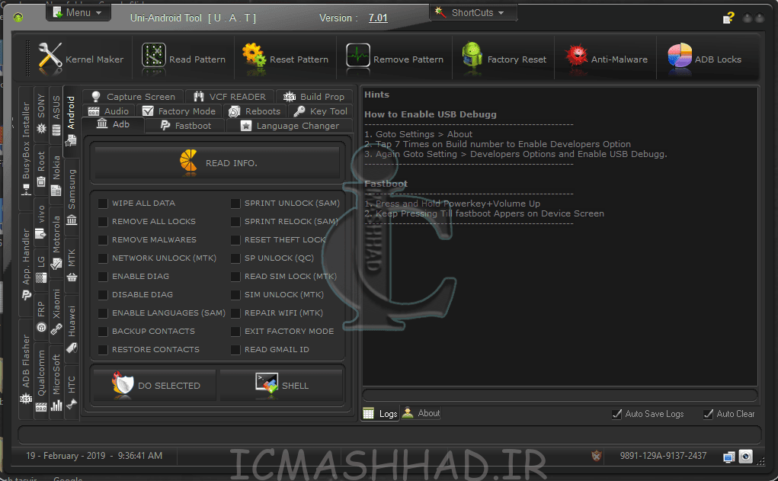
Task: Select the Fastboot tab
Action: [186, 126]
